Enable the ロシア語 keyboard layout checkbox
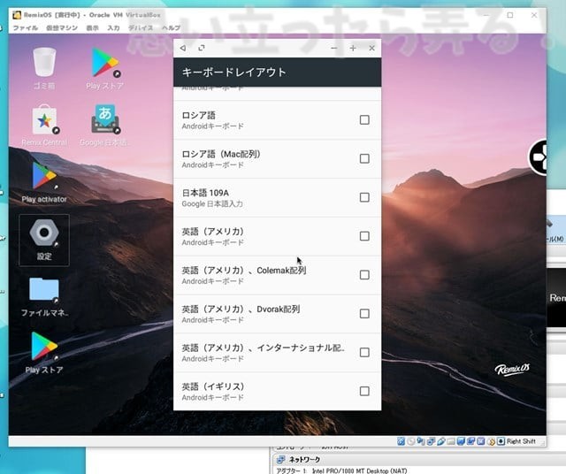 364,120
